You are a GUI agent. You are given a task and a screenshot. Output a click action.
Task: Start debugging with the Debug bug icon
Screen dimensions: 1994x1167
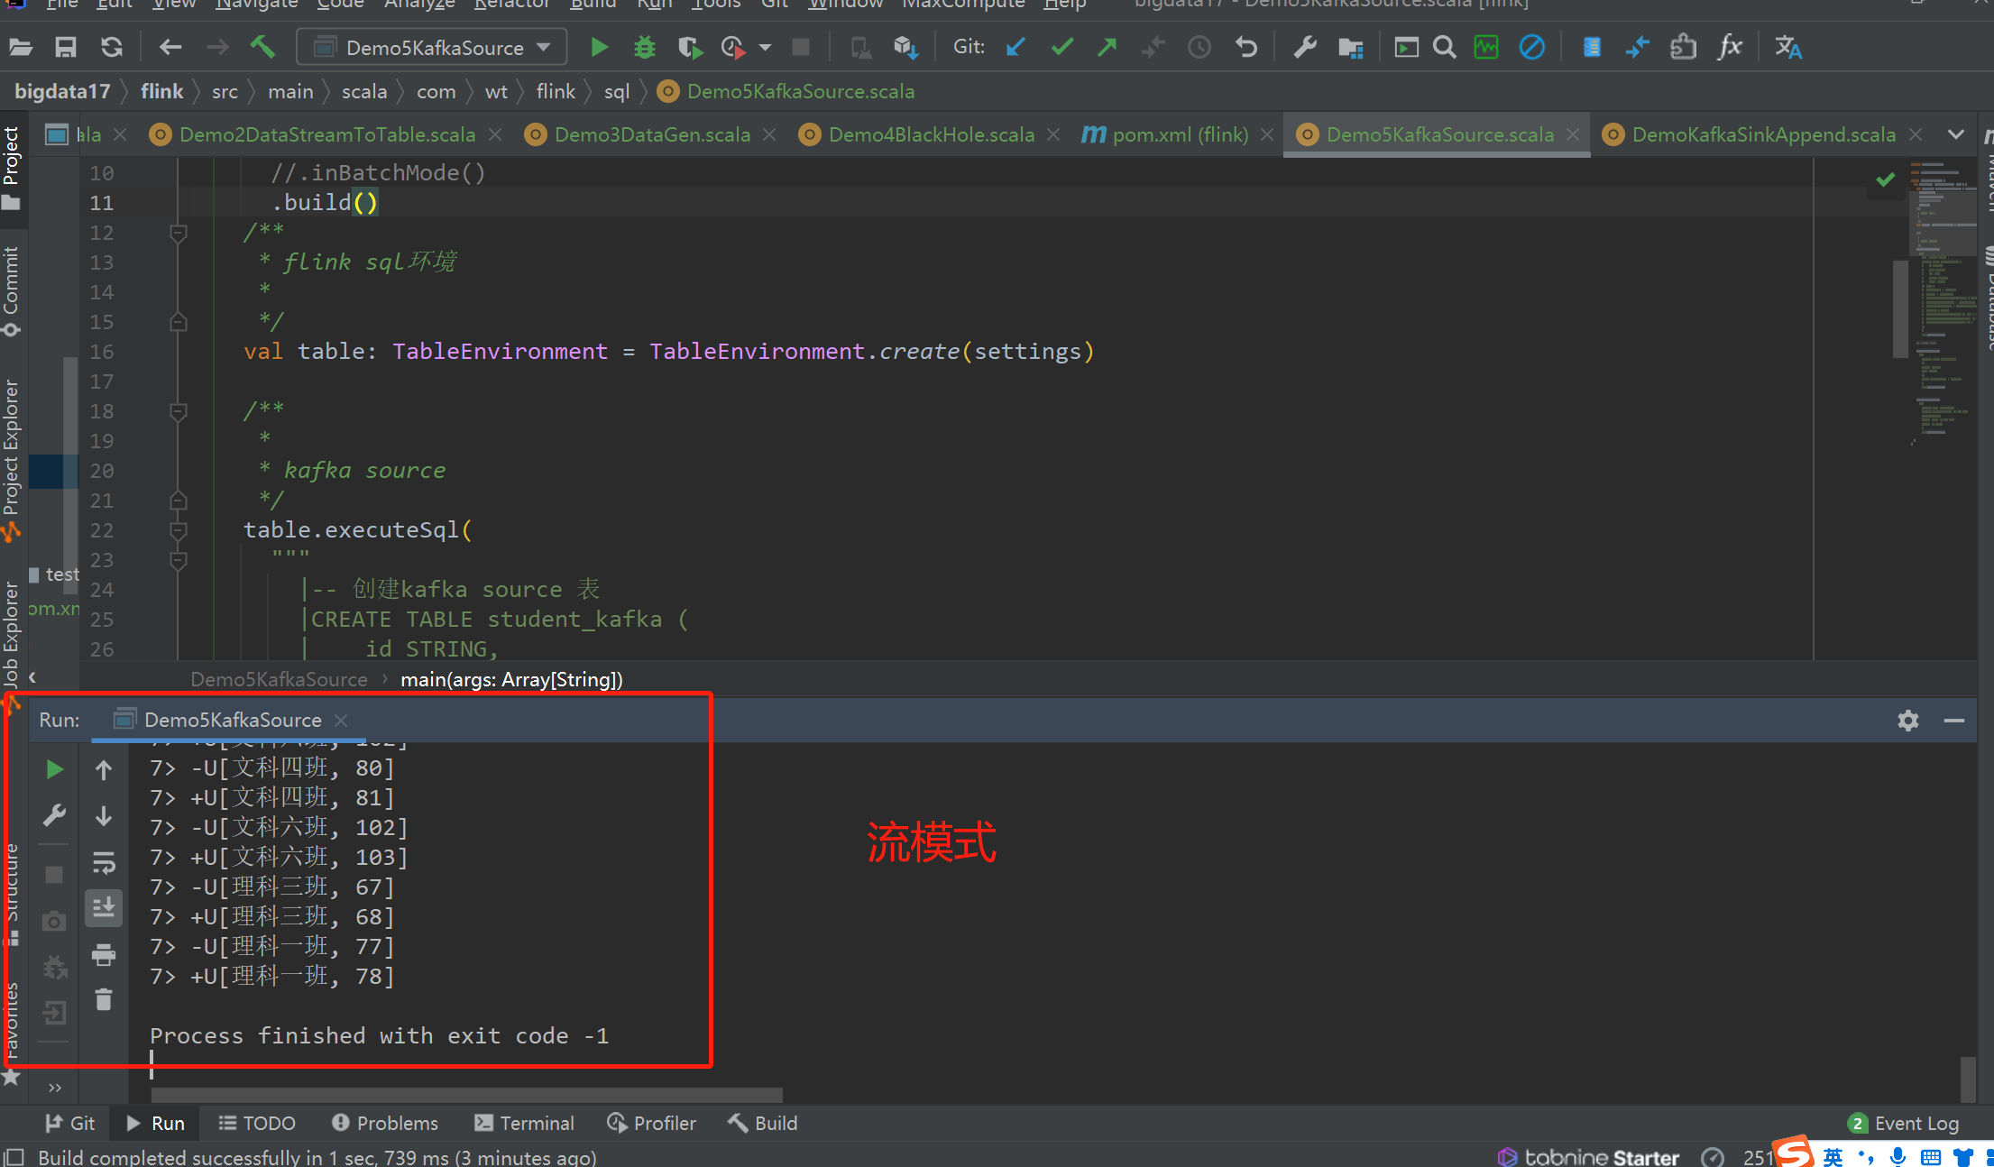click(x=644, y=47)
